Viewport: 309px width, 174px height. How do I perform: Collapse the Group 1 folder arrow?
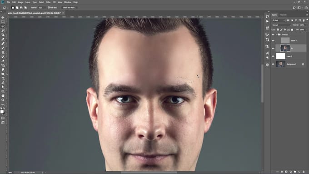click(276, 35)
